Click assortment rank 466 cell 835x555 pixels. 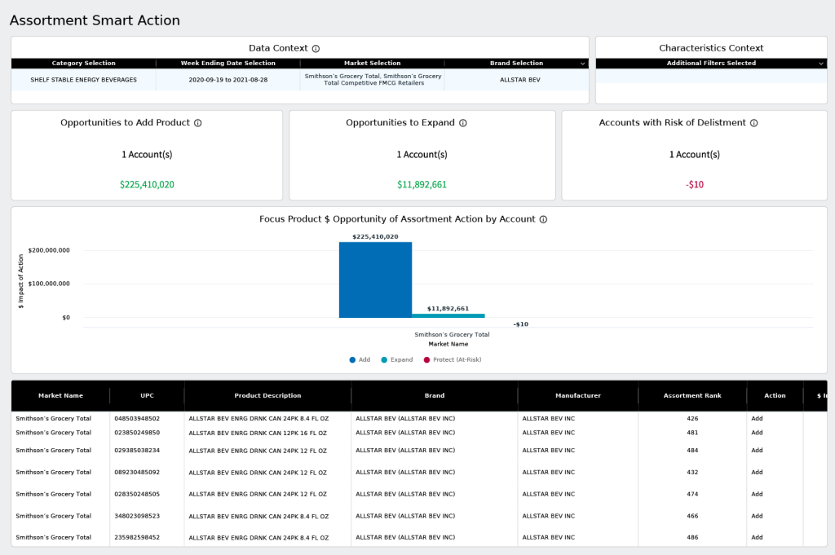(692, 516)
